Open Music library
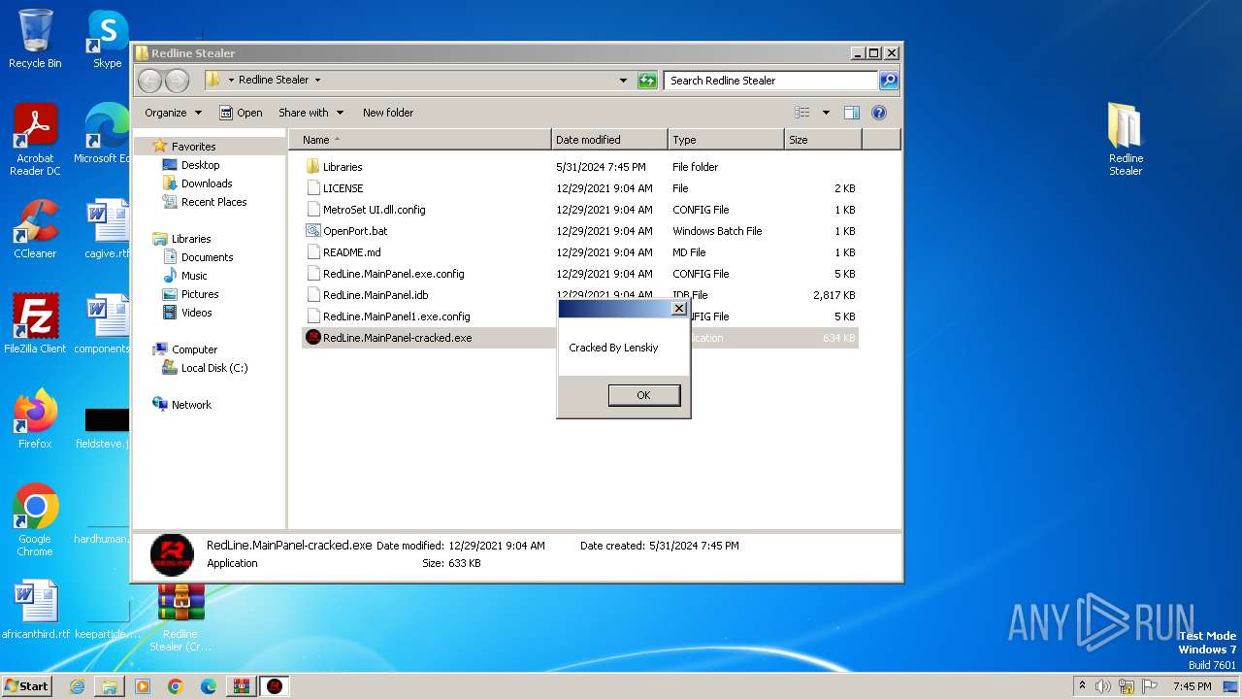The height and width of the screenshot is (699, 1242). pos(194,276)
